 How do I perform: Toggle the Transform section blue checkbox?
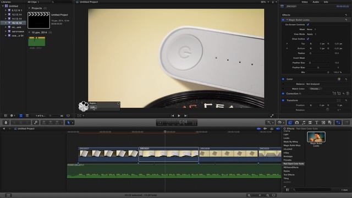click(x=283, y=100)
